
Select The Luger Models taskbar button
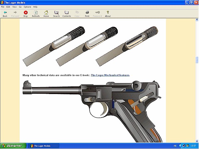(x=43, y=146)
